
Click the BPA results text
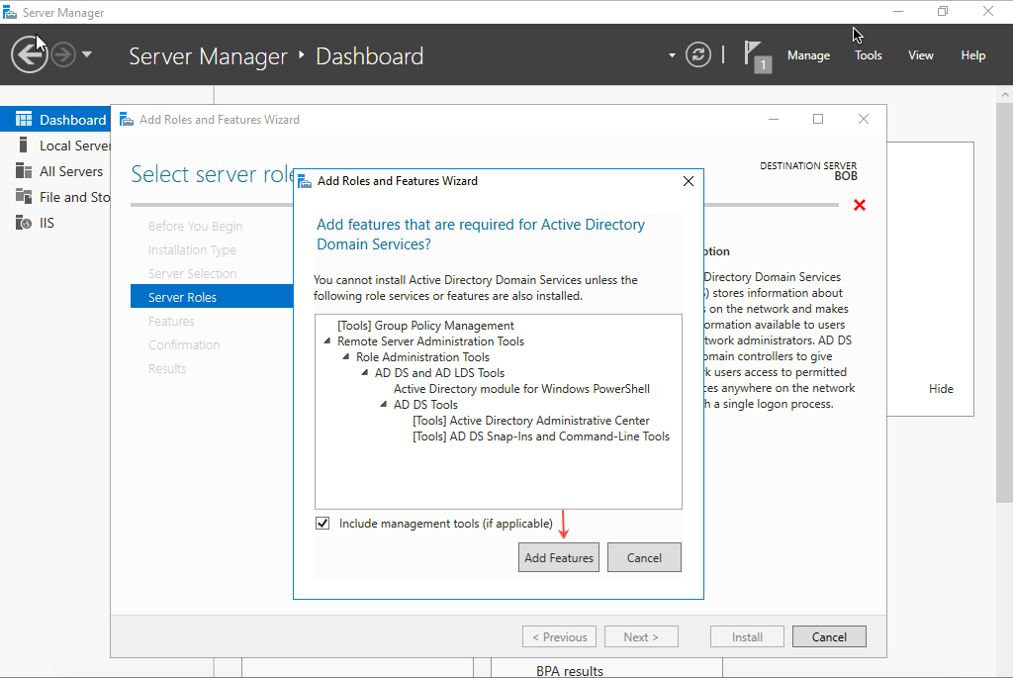(x=569, y=671)
